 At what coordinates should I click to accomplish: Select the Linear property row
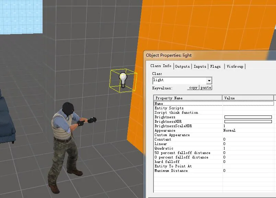(214, 144)
